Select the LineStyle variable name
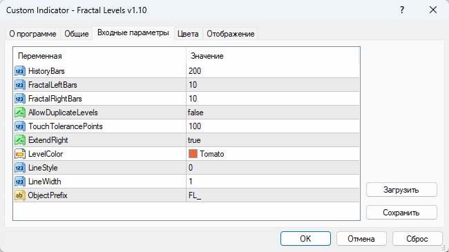This screenshot has width=449, height=252. (43, 168)
